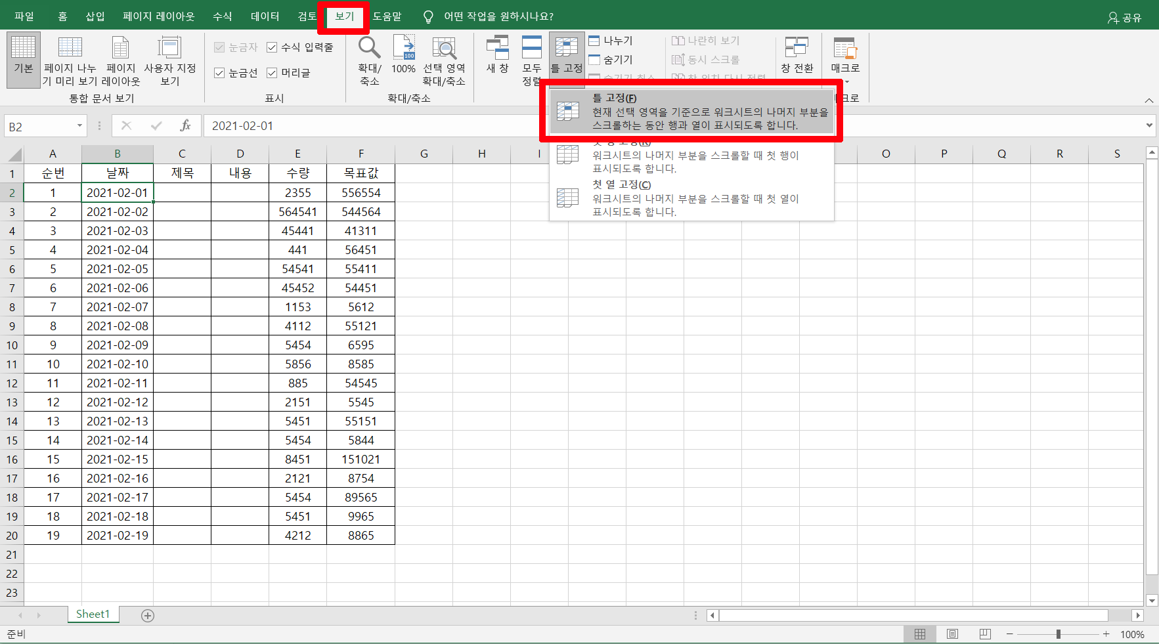Choose 첫 열 고정(C) menu entry
Screen dimensions: 1159x644
click(691, 198)
